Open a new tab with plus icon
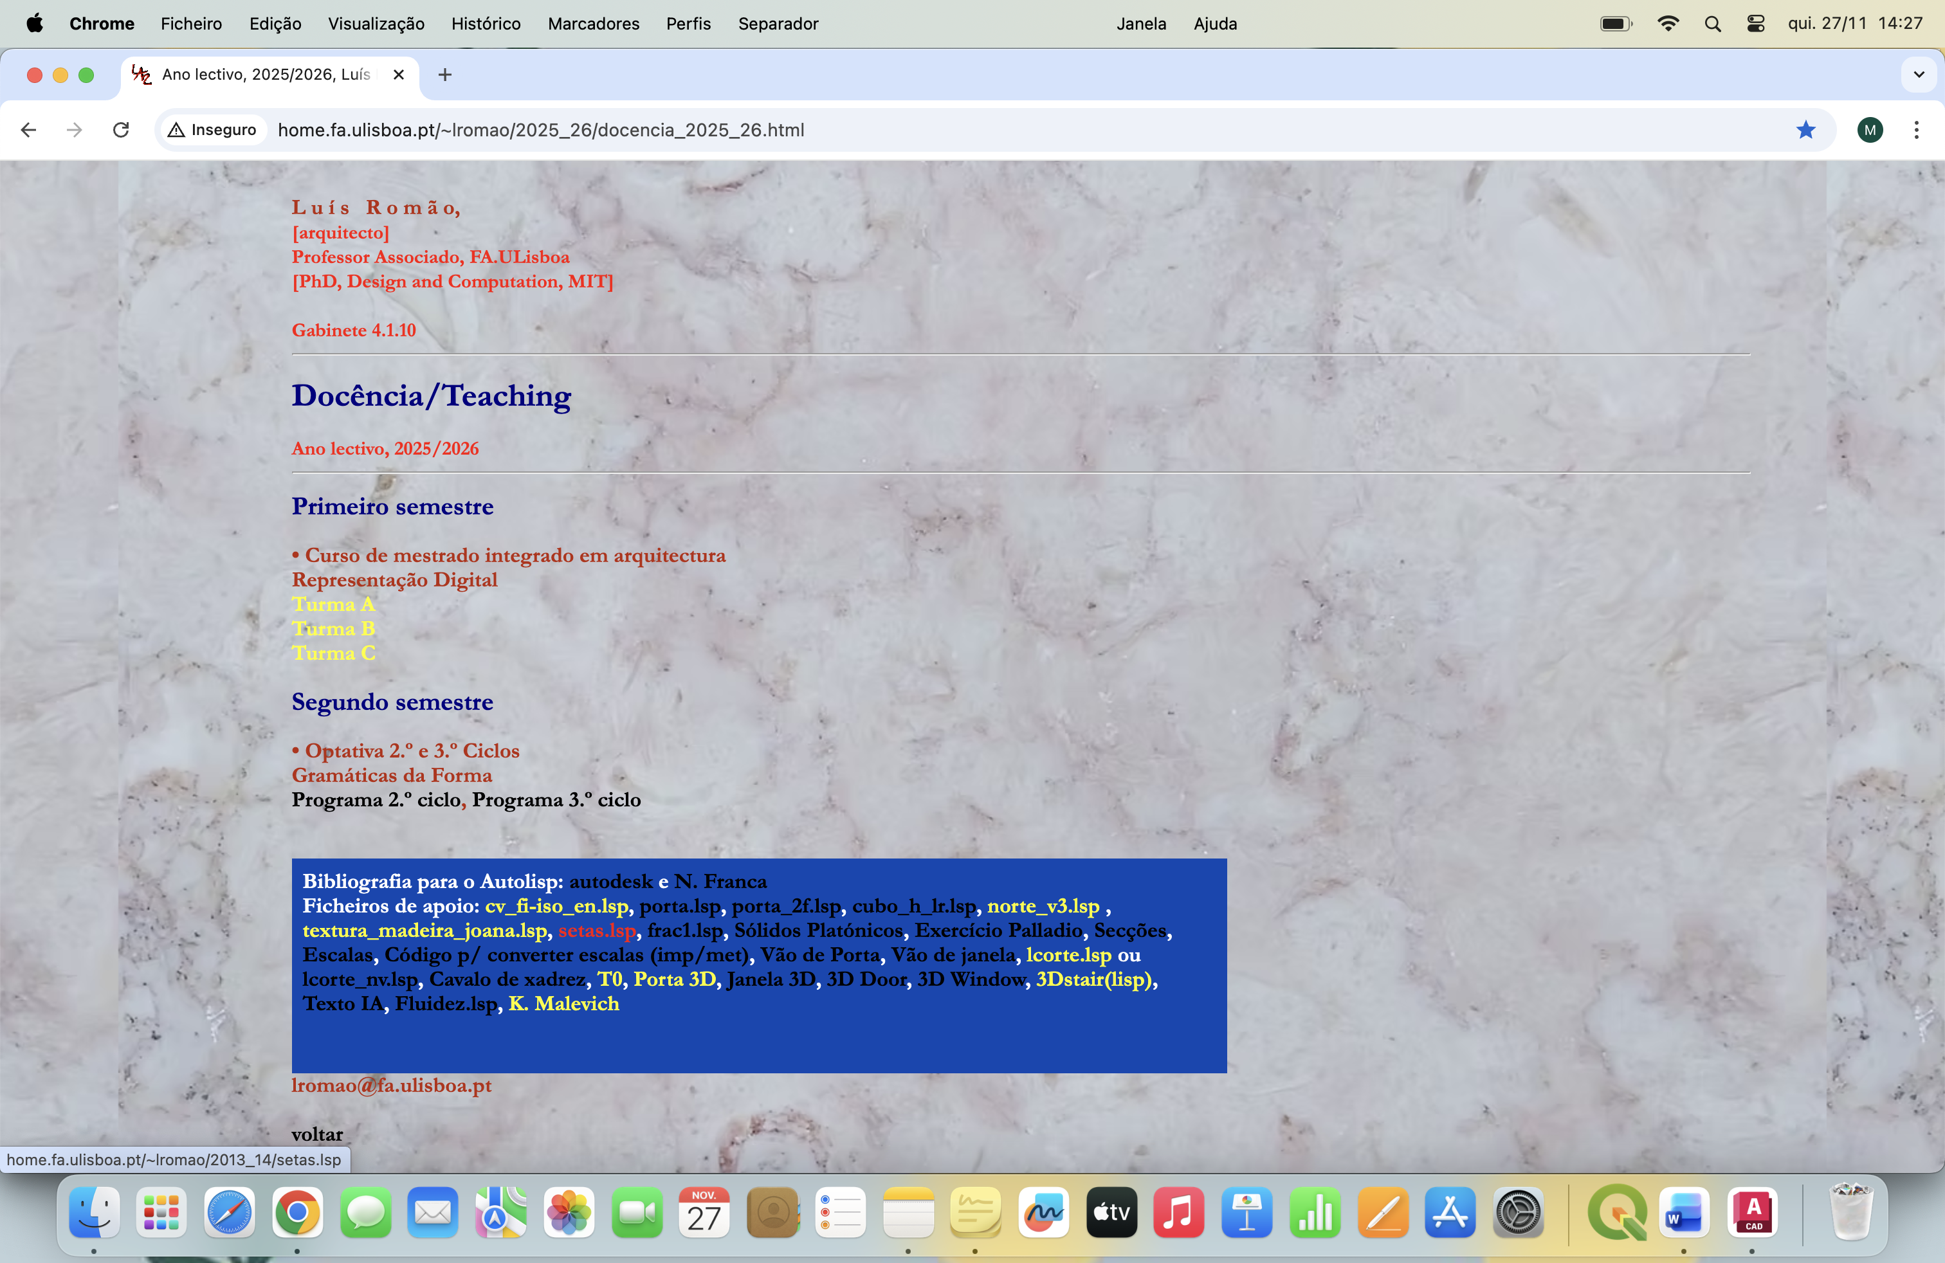Screen dimensions: 1945x1263 (444, 75)
